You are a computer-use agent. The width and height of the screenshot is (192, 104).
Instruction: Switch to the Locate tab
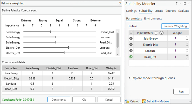coord(159,11)
